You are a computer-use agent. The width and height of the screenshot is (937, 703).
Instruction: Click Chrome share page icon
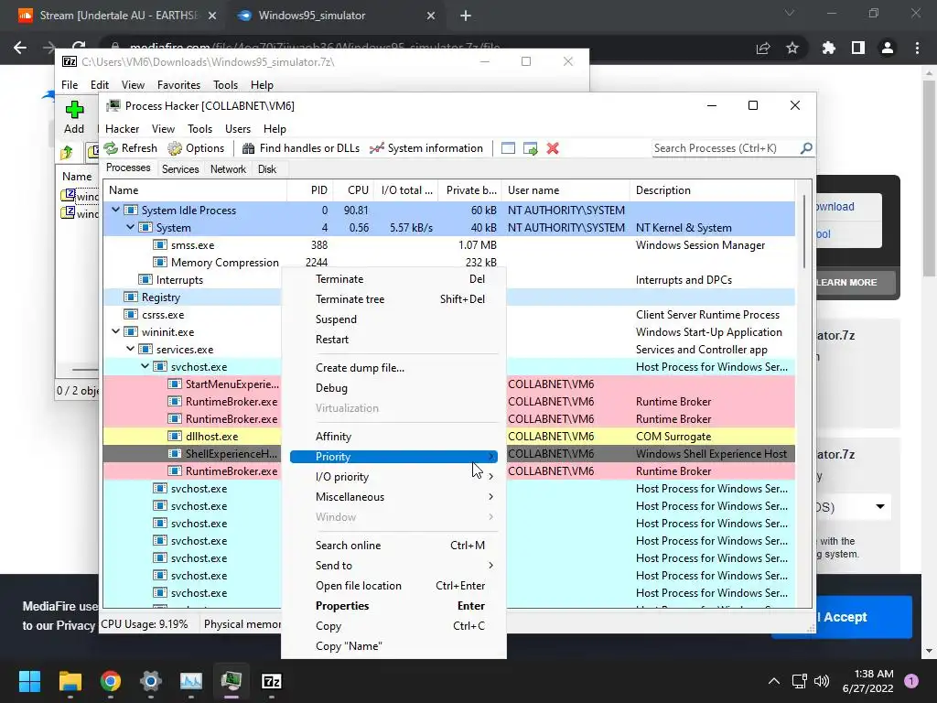coord(763,48)
